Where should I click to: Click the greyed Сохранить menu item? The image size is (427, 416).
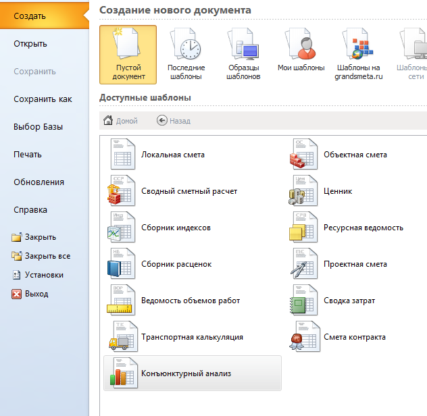click(45, 72)
